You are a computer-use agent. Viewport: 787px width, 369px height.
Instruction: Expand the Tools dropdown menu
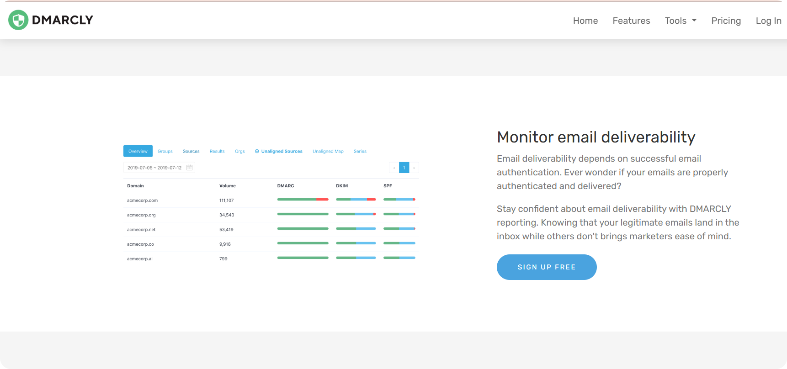[x=680, y=21]
